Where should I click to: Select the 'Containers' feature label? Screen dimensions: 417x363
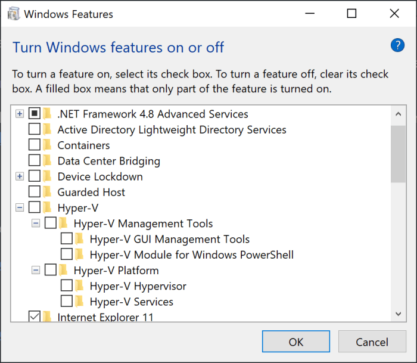(x=83, y=145)
